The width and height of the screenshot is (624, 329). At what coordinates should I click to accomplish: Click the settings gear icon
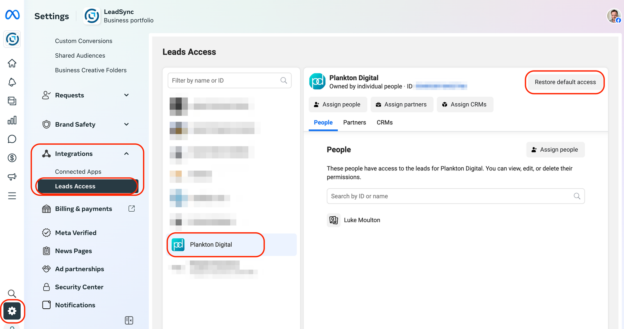point(12,311)
